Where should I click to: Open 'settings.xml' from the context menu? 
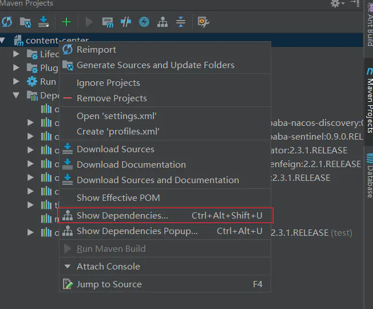pyautogui.click(x=165, y=116)
